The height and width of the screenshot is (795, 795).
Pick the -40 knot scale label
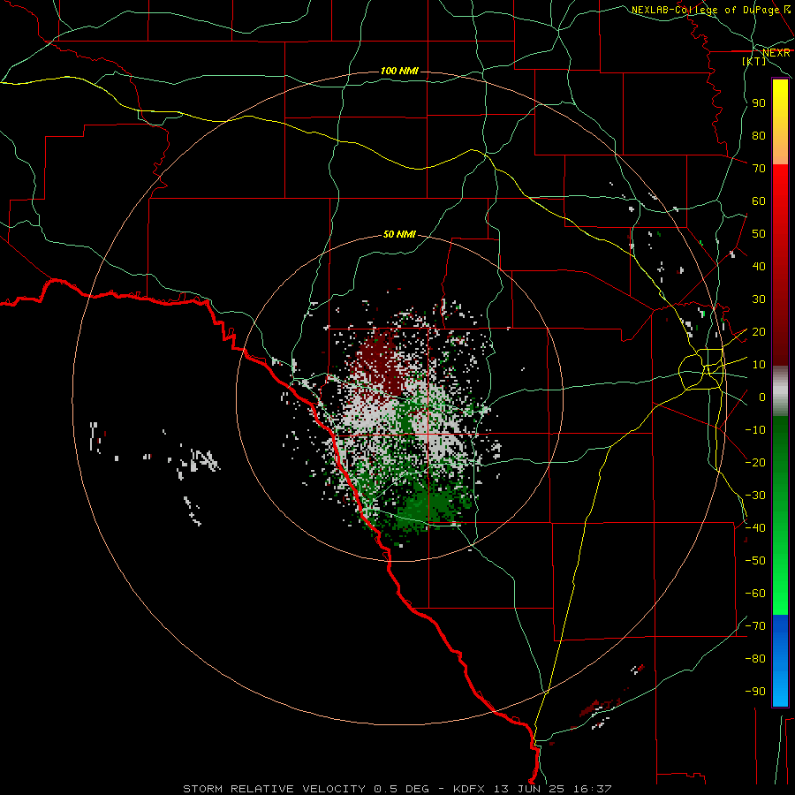click(755, 528)
